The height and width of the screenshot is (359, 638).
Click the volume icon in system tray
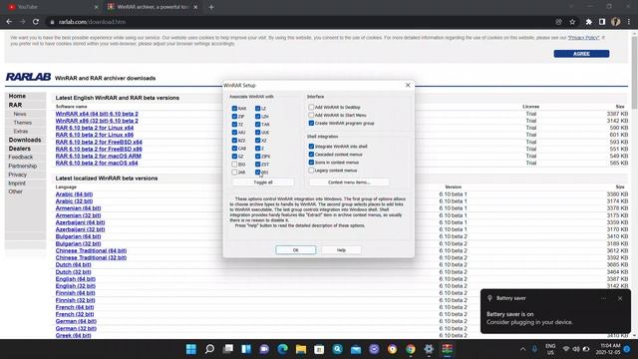point(576,349)
